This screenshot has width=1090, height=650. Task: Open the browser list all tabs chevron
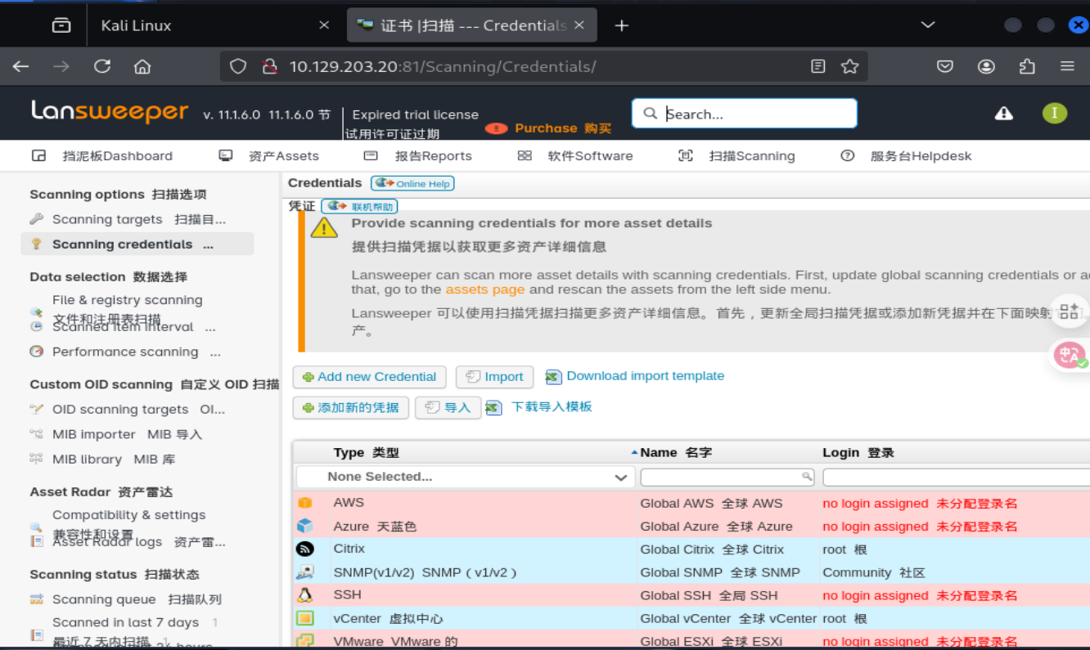coord(928,25)
